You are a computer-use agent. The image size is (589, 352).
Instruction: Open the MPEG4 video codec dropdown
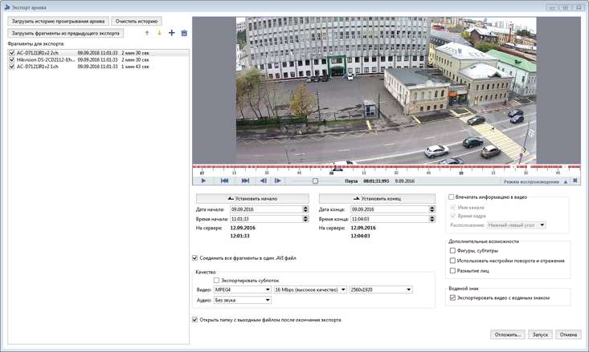coord(242,289)
